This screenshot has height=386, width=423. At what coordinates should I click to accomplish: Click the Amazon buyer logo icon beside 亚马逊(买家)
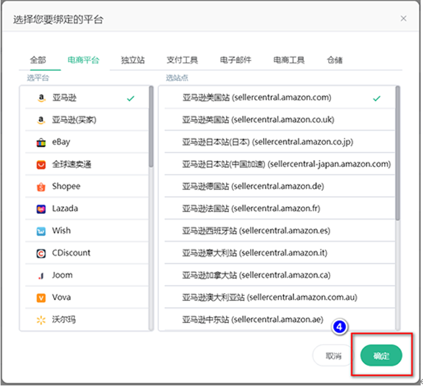tap(41, 120)
